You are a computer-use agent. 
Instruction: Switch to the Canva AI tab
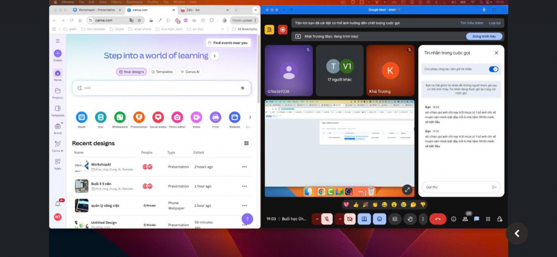coord(191,72)
